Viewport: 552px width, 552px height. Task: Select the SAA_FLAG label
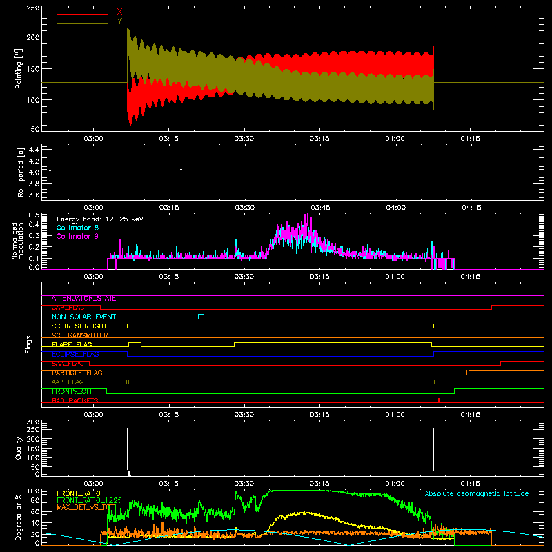(x=68, y=364)
